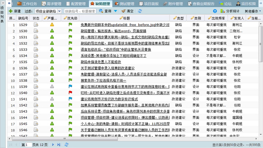Sort by 类型 column header
The height and width of the screenshot is (148, 263).
coord(179,18)
